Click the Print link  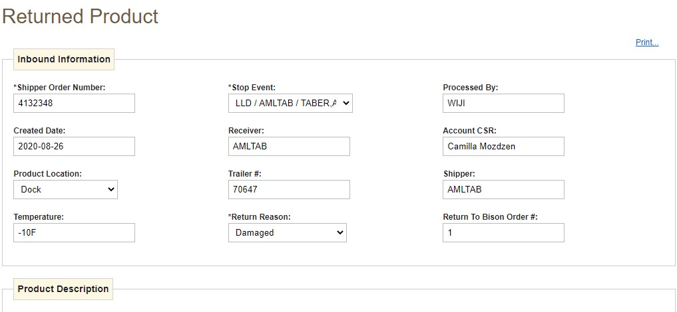point(646,42)
